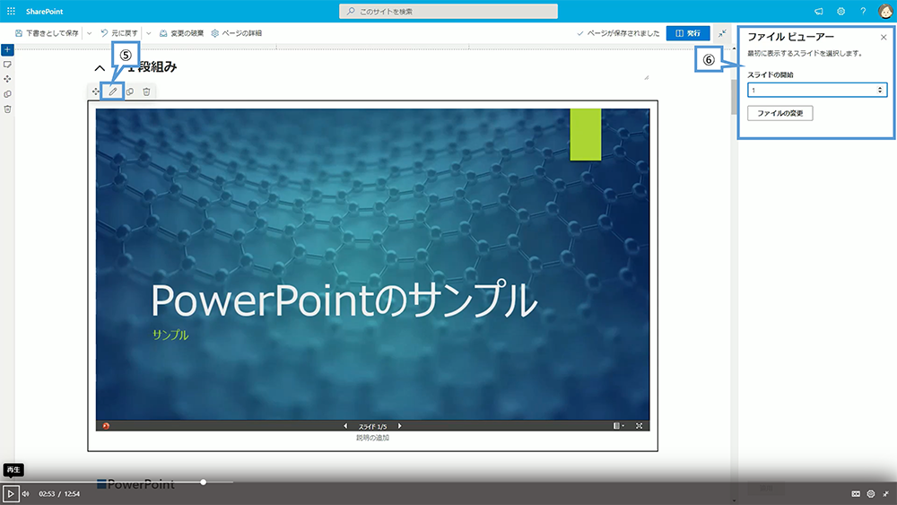Click the SharePoint home title
Viewport: 897px width, 505px height.
[44, 12]
